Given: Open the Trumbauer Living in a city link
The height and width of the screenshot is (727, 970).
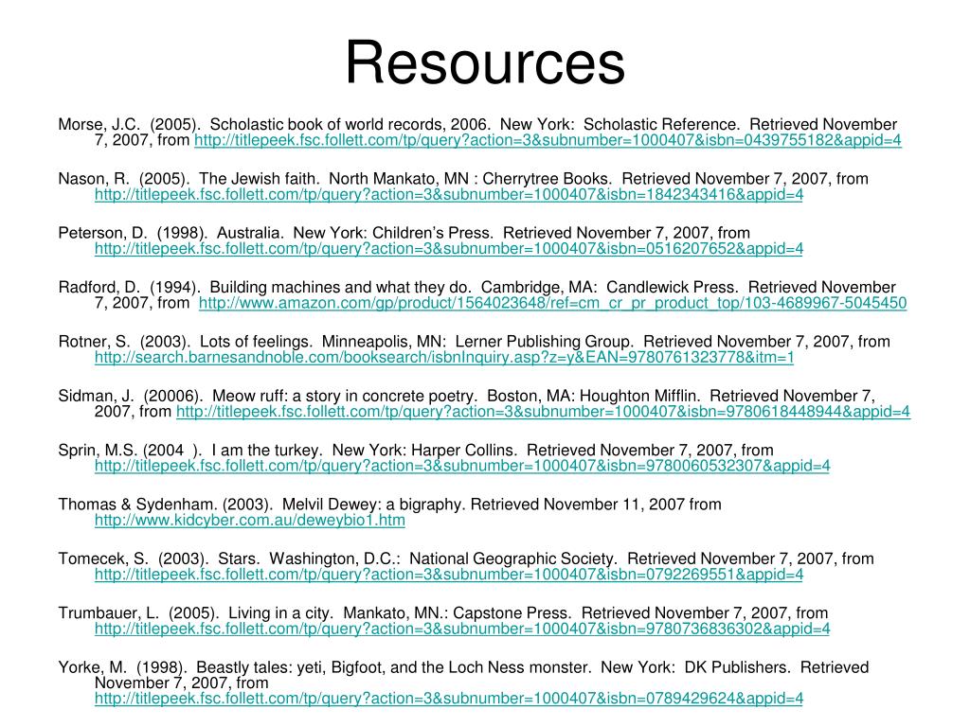Looking at the screenshot, I should (462, 629).
